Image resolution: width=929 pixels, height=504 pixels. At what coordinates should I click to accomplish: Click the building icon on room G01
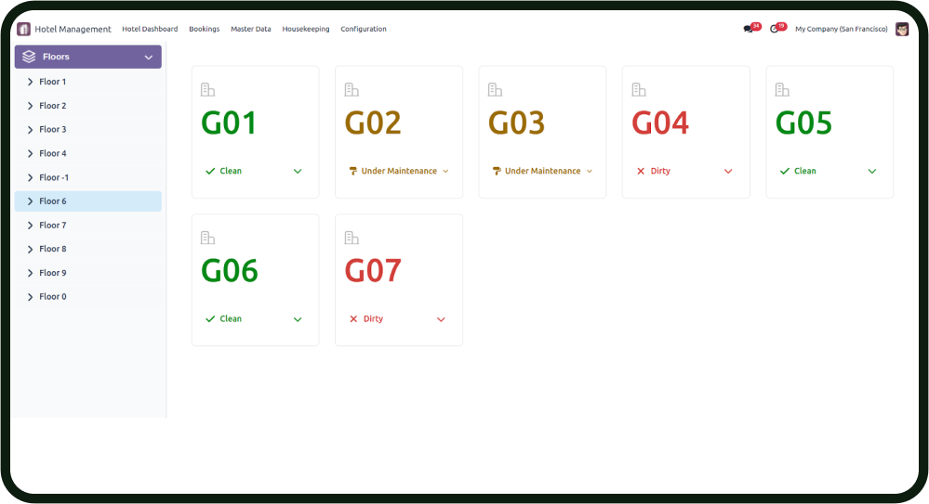coord(208,90)
